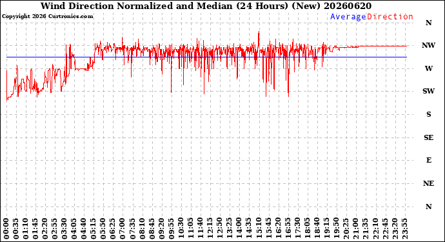Click the blue Average legend label
The image size is (445, 242).
348,17
